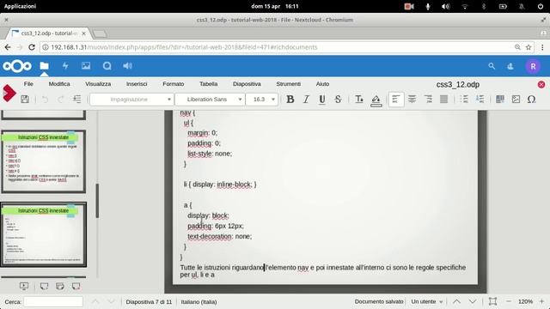
Task: Reload the page
Action: 32,47
